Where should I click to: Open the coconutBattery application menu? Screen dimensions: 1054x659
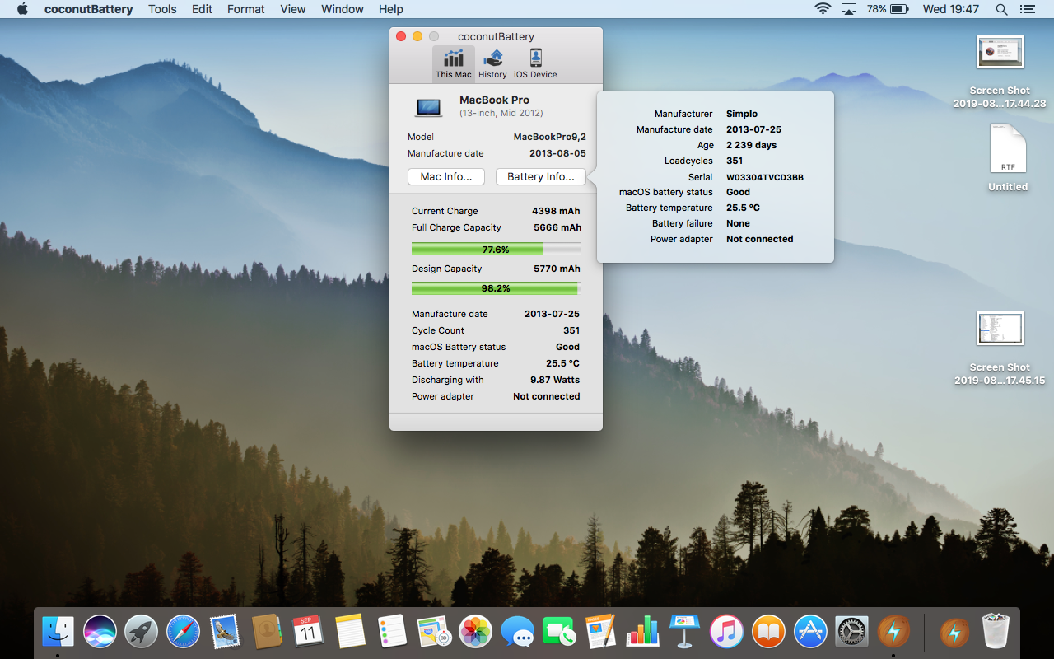(x=88, y=9)
